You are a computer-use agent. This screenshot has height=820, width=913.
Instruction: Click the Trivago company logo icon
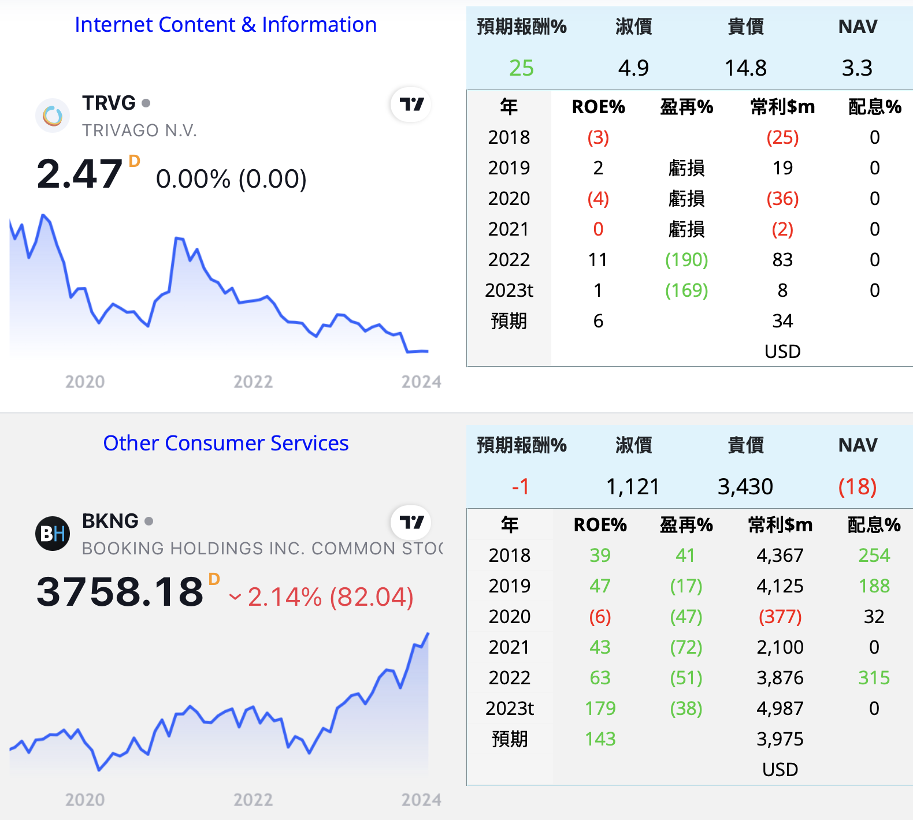(x=53, y=115)
